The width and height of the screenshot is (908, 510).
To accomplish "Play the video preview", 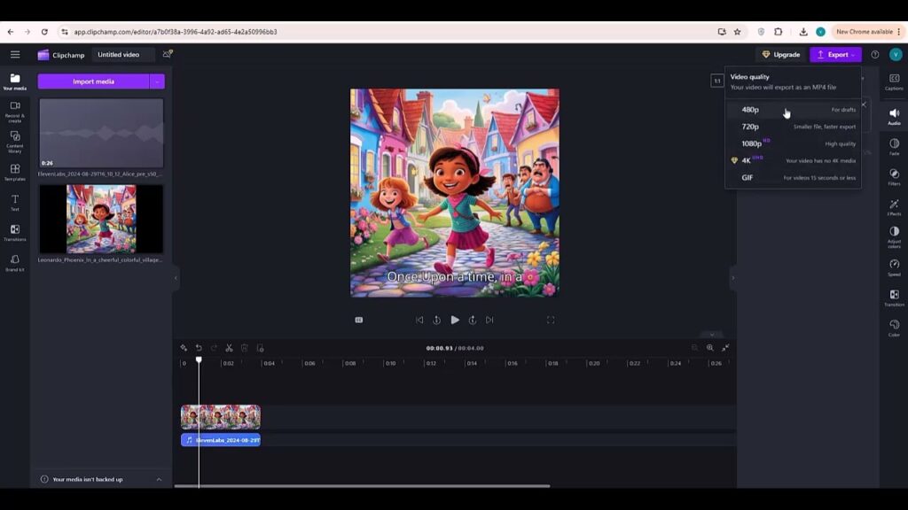I will 455,320.
